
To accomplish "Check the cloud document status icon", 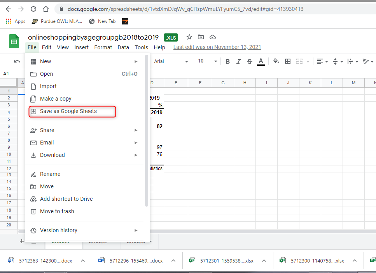I will pyautogui.click(x=213, y=37).
